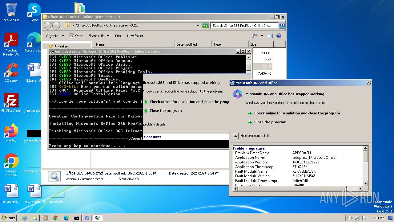The height and width of the screenshot is (222, 394).
Task: Click Explorer back navigation arrow
Action: point(48,26)
